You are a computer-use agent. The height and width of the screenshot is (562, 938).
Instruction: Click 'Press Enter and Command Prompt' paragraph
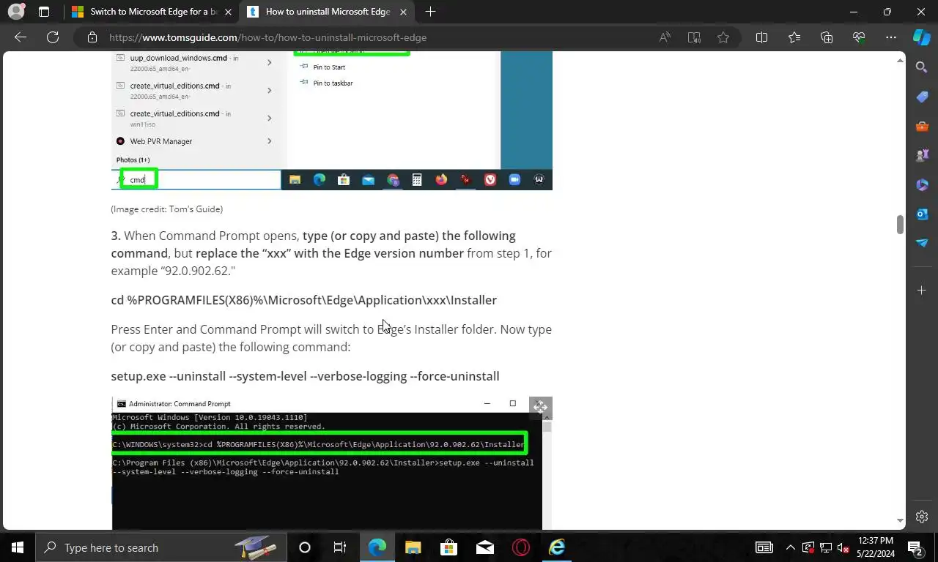(x=331, y=338)
